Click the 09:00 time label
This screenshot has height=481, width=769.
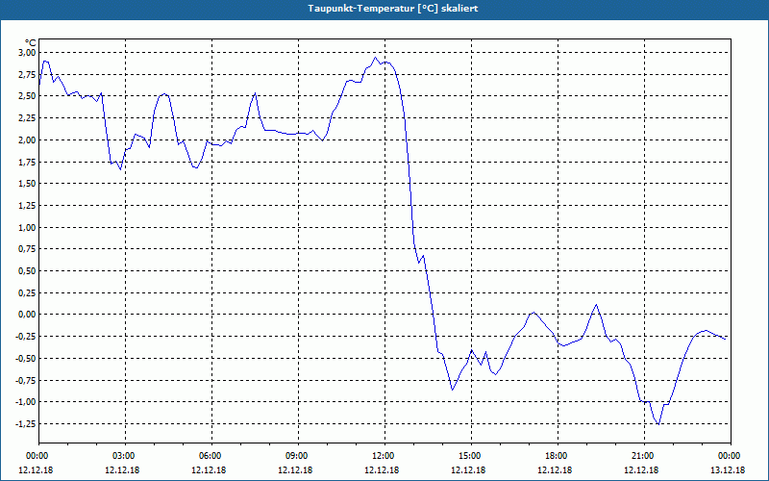(299, 456)
